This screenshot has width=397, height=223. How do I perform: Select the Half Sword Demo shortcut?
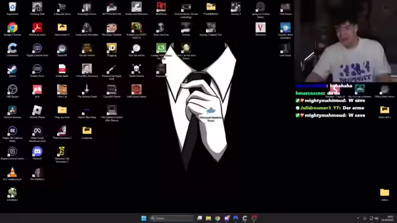point(136,89)
